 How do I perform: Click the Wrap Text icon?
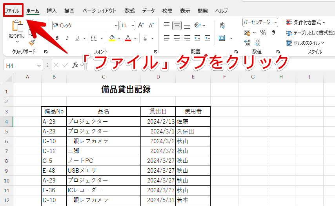pyautogui.click(x=222, y=26)
